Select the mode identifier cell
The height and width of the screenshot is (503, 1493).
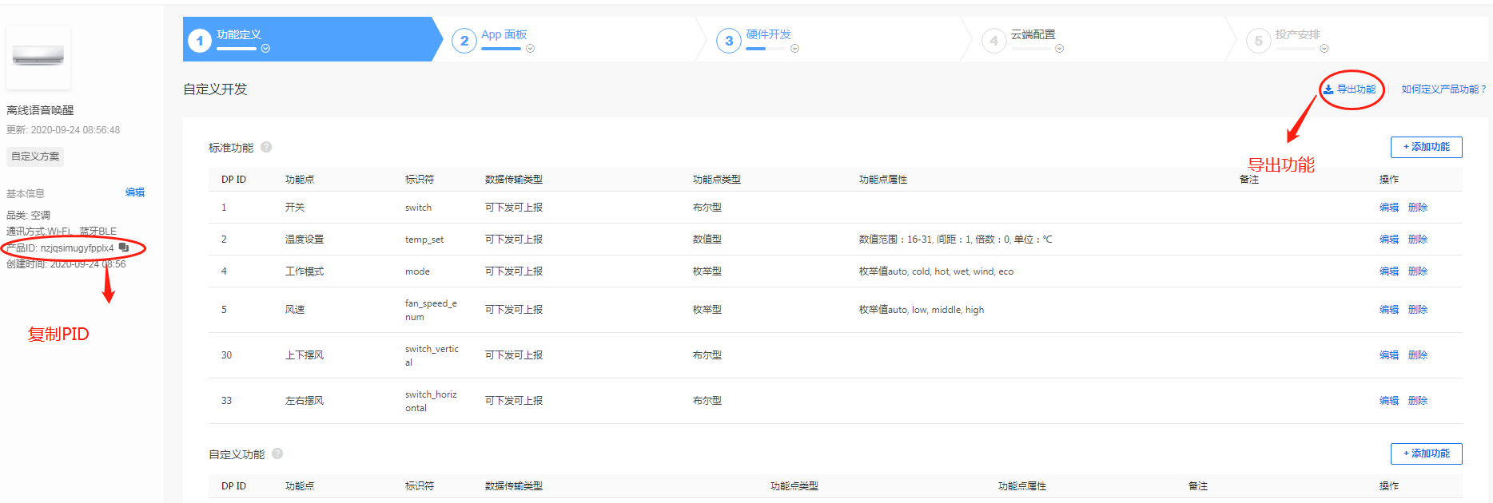(417, 271)
